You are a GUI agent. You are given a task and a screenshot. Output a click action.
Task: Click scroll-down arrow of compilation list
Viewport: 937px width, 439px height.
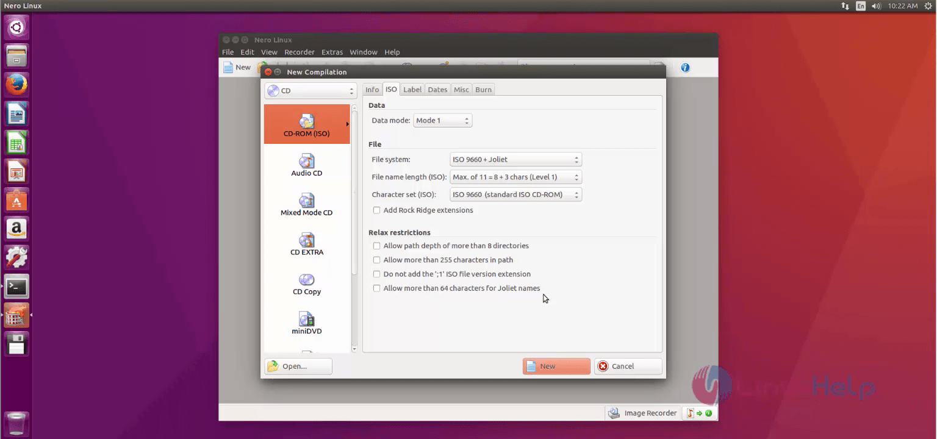[x=354, y=349]
